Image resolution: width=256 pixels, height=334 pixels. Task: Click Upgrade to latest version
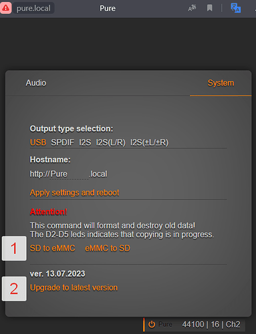74,288
